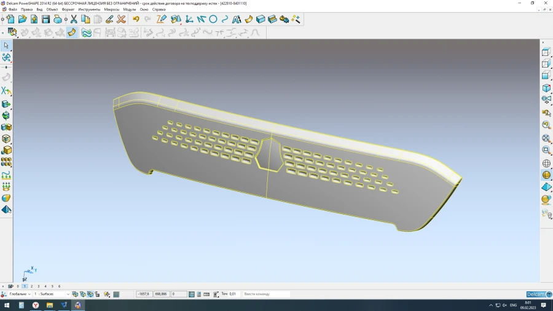Open the 'Глобально' workplane dropdown
Image resolution: width=553 pixels, height=311 pixels.
pyautogui.click(x=19, y=294)
